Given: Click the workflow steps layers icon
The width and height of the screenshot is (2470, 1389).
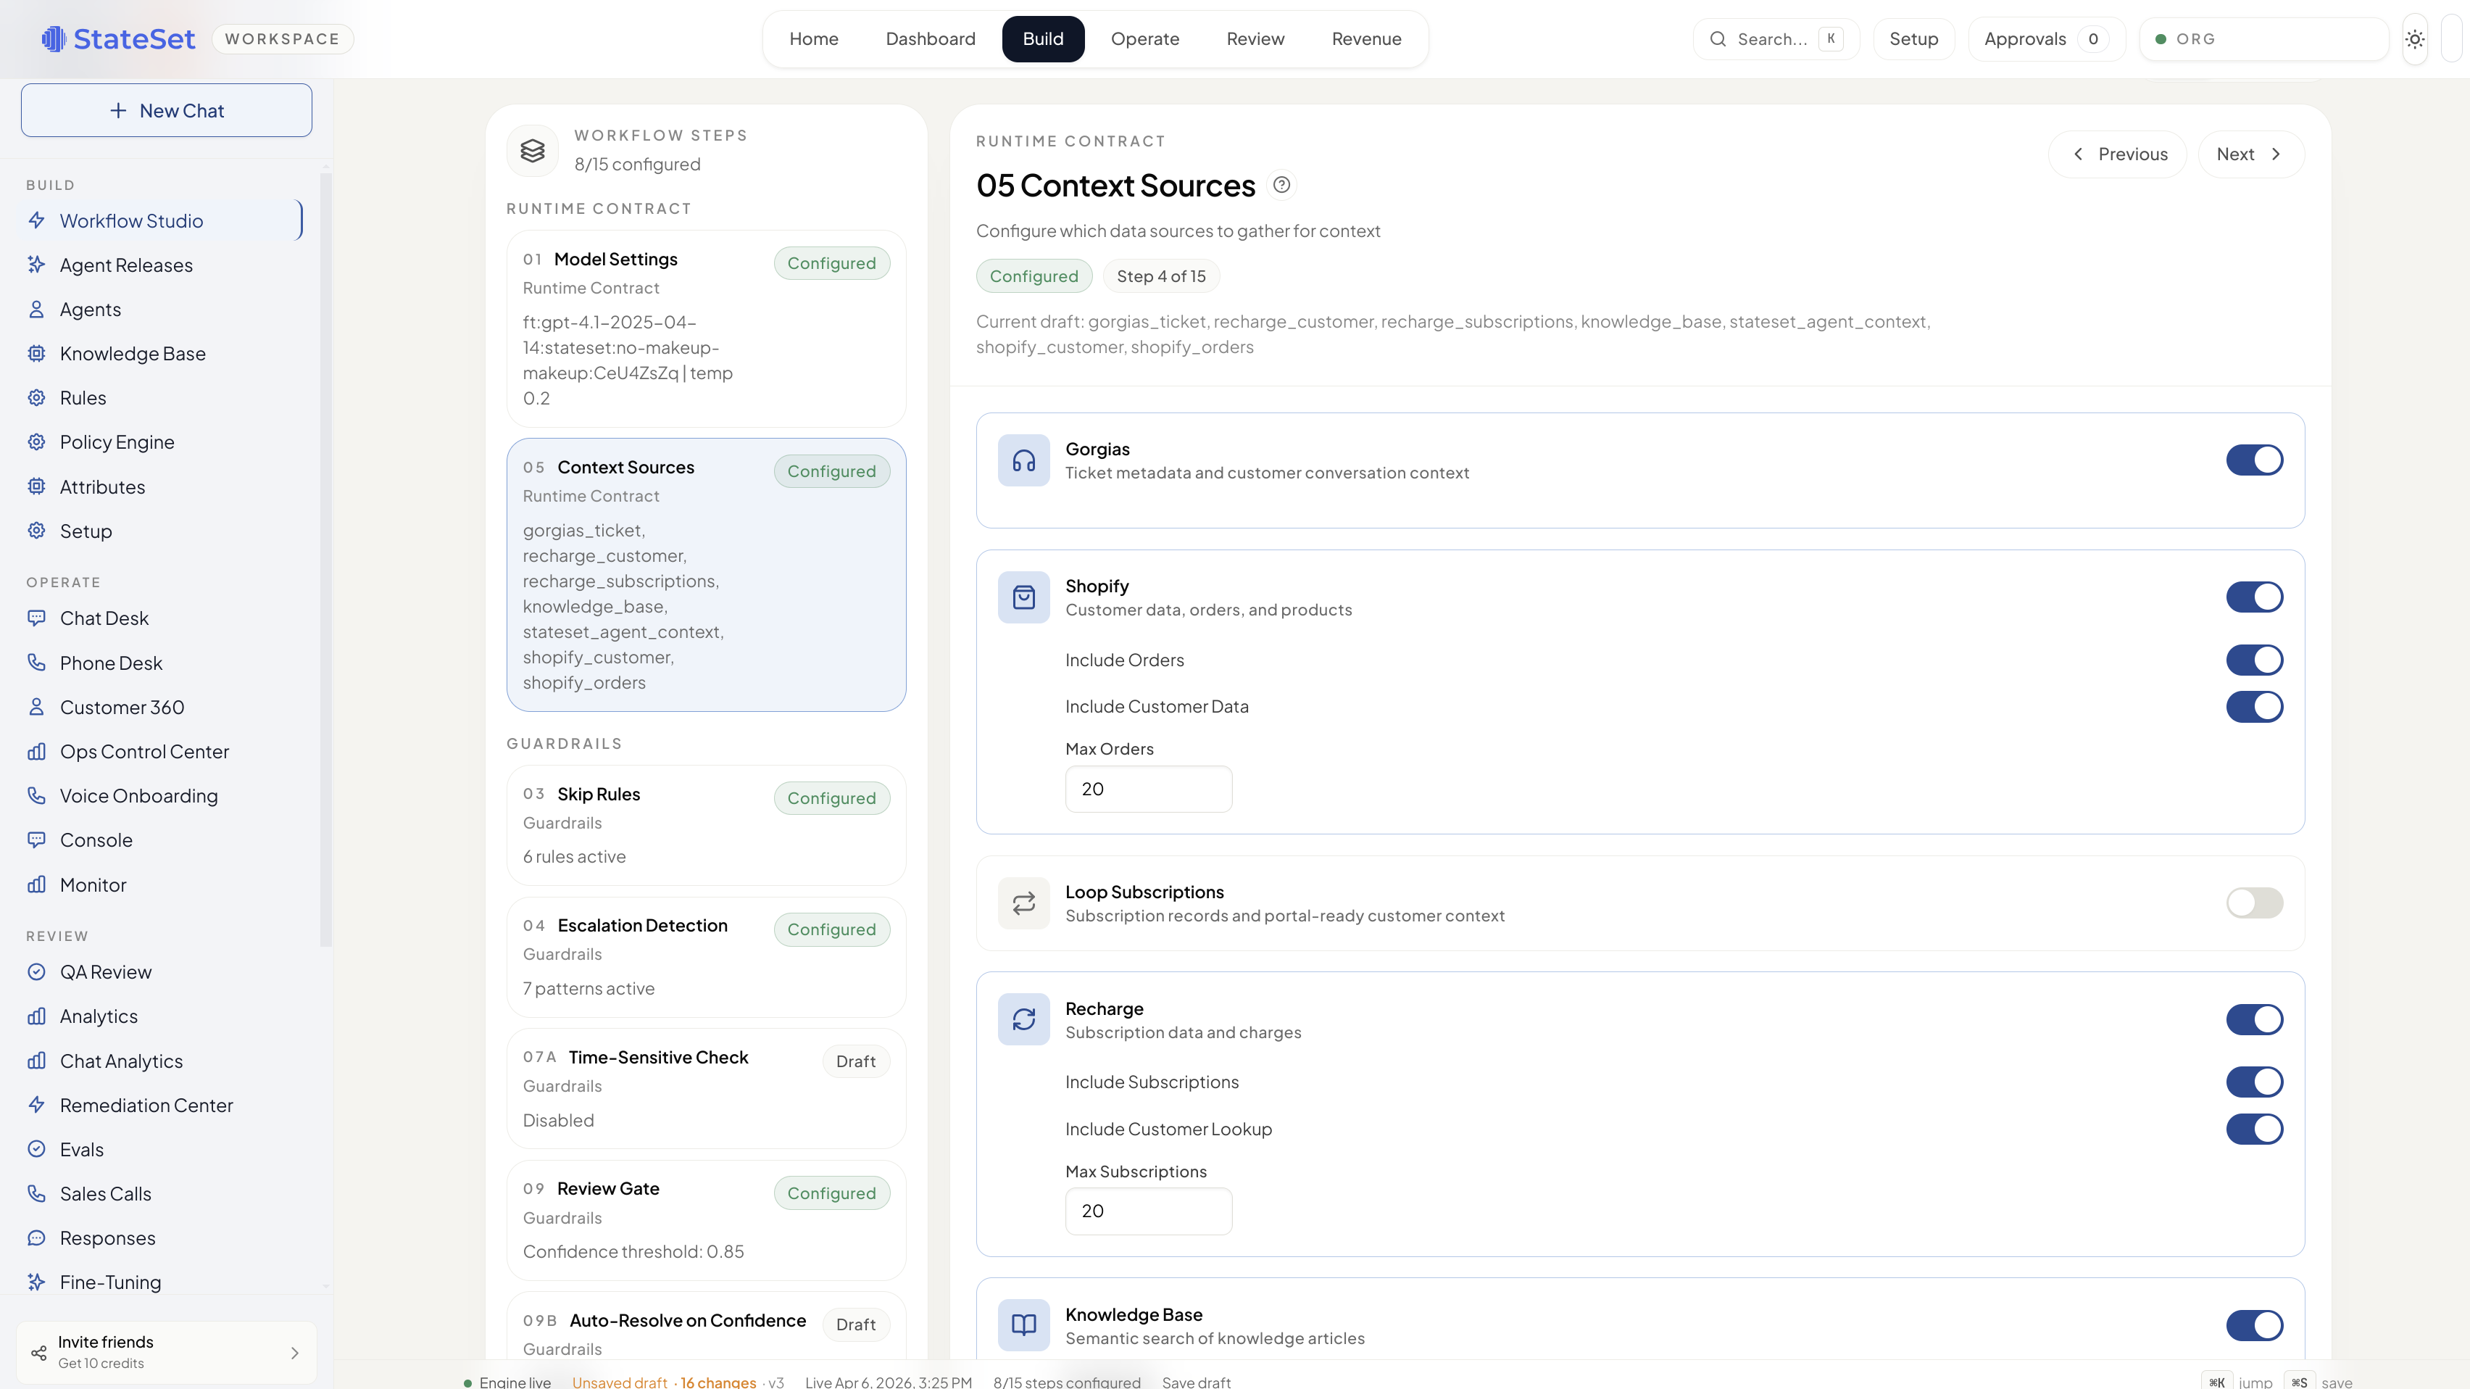Looking at the screenshot, I should 532,151.
